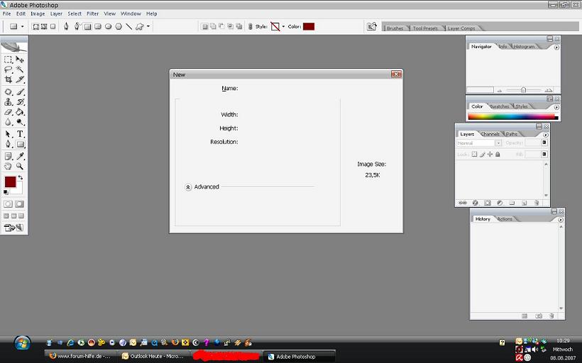Image resolution: width=582 pixels, height=363 pixels.
Task: Choose the Eyedropper tool
Action: [x=20, y=155]
